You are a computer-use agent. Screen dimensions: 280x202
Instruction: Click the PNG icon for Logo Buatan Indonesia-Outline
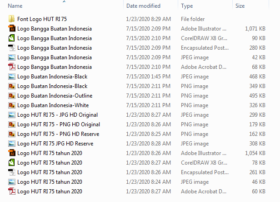click(x=12, y=96)
